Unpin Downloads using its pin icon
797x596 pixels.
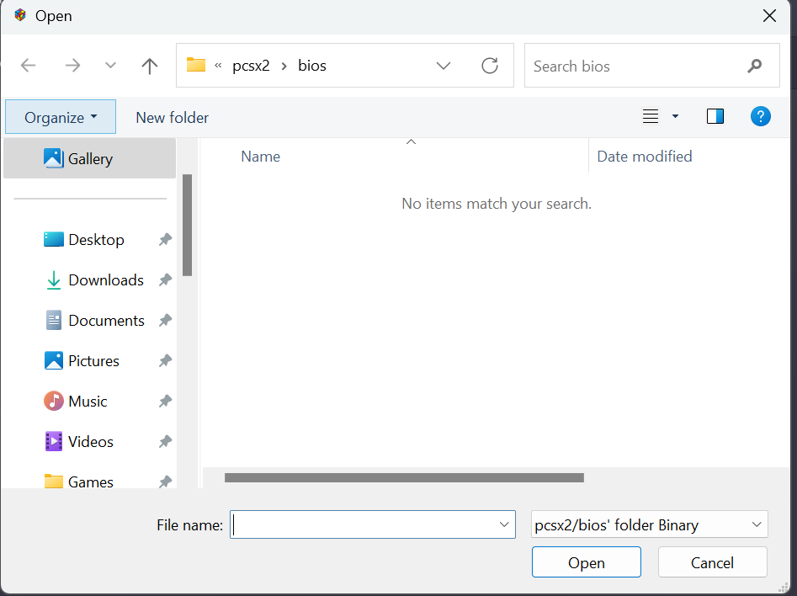[165, 279]
